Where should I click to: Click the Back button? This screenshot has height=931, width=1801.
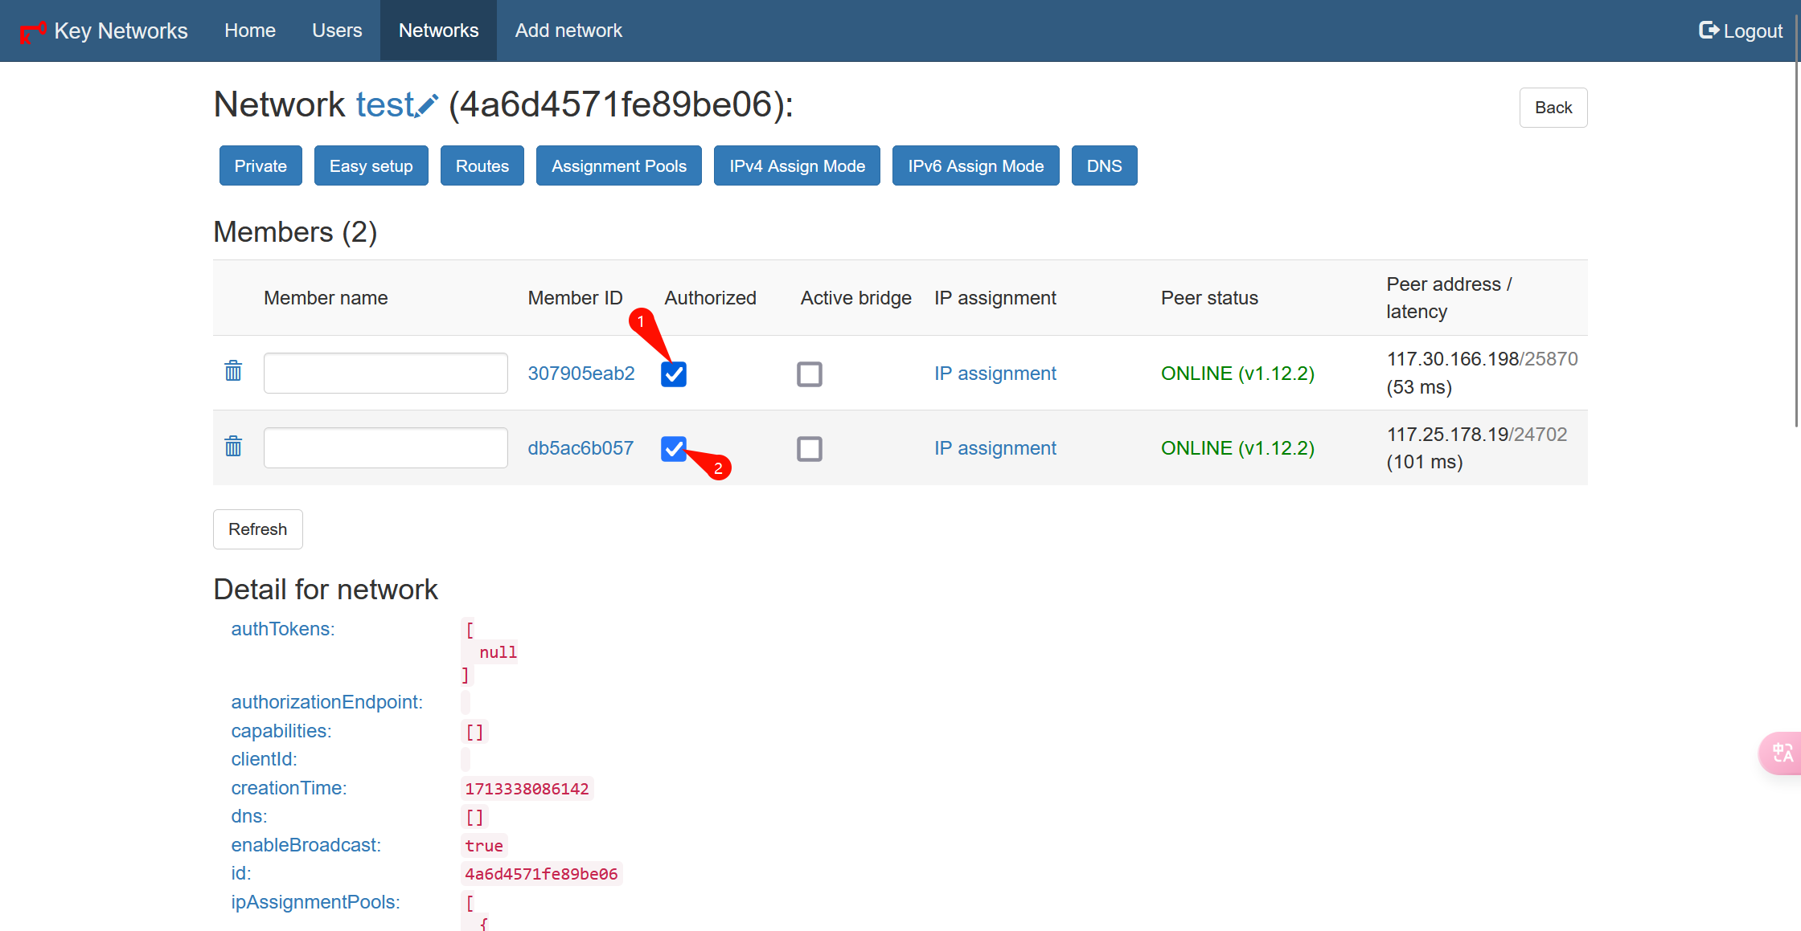click(1553, 108)
